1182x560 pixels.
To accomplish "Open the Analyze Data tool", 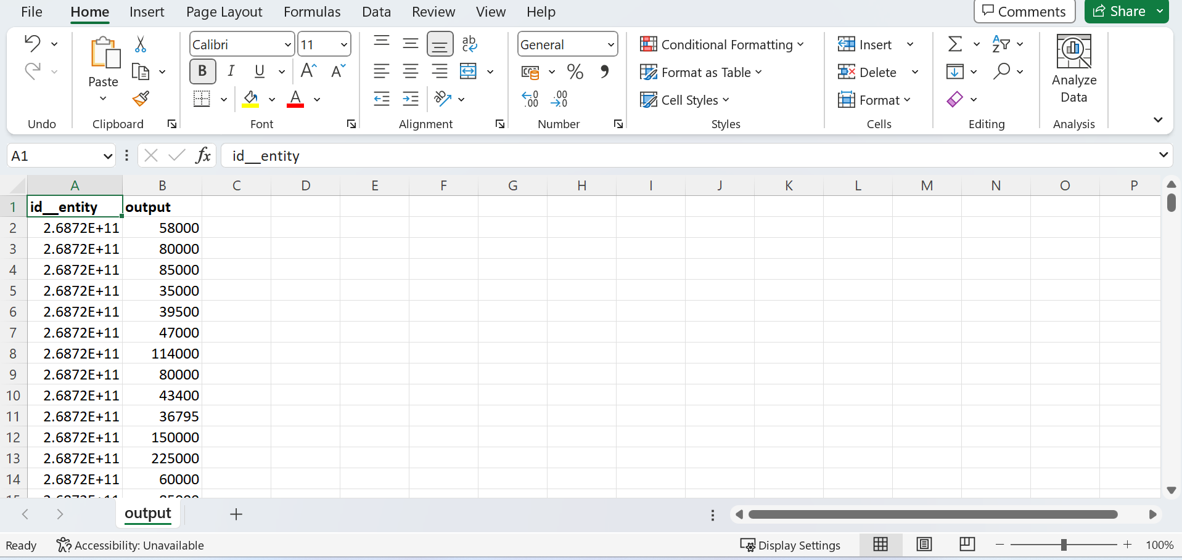I will [1073, 69].
